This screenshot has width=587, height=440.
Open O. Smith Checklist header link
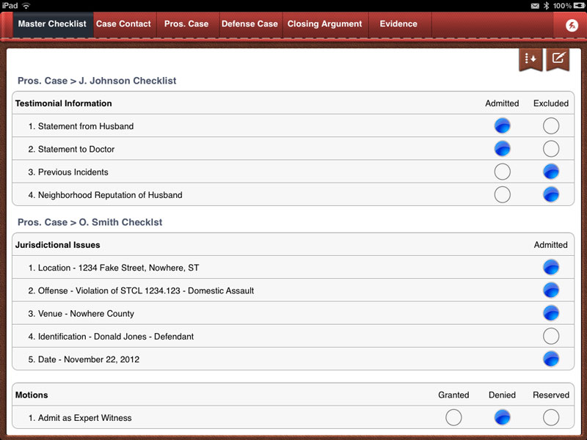tap(90, 222)
